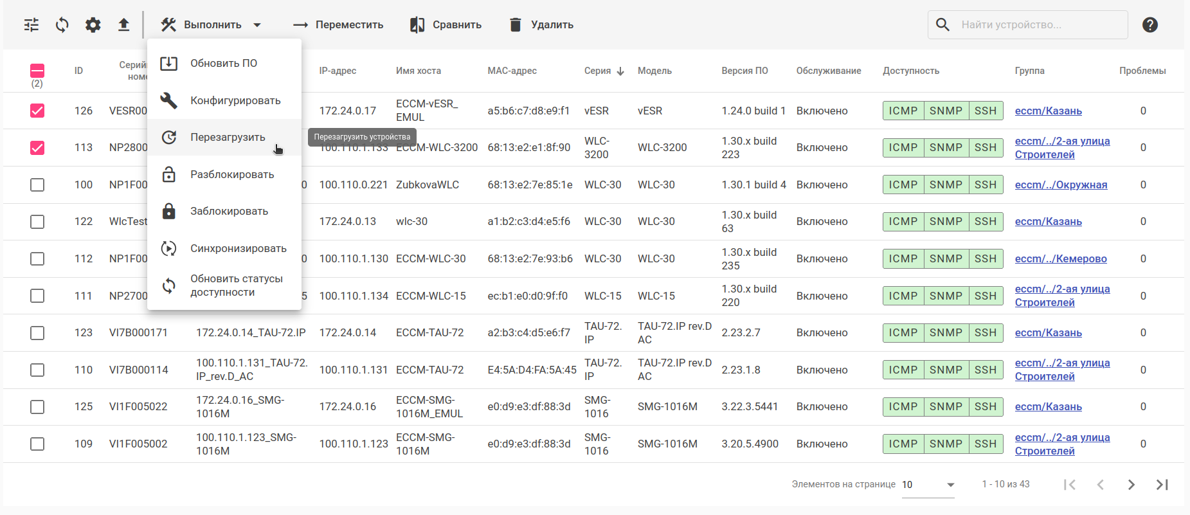The image size is (1190, 515).
Task: Click the green SNMP status badge for device 109
Action: (946, 444)
